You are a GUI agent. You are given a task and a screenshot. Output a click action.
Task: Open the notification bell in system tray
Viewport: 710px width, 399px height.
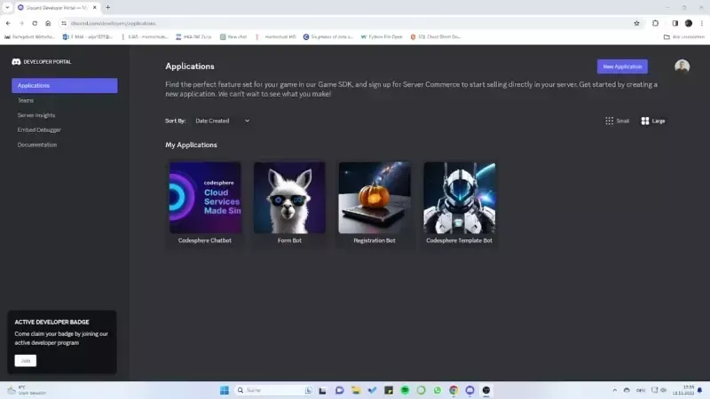[x=699, y=390]
